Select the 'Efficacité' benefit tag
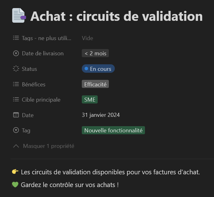Screen dimensions: 214x197 pos(95,84)
